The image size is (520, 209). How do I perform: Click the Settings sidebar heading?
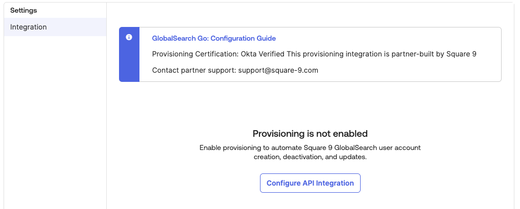pyautogui.click(x=23, y=10)
